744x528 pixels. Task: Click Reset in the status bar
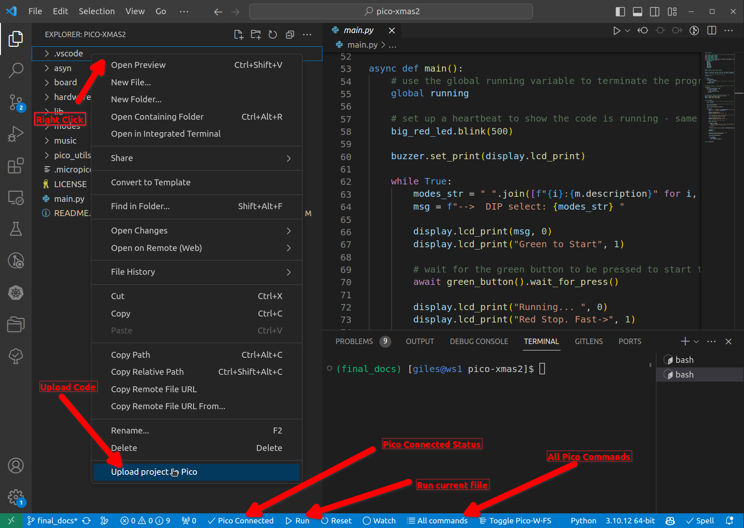click(x=336, y=521)
